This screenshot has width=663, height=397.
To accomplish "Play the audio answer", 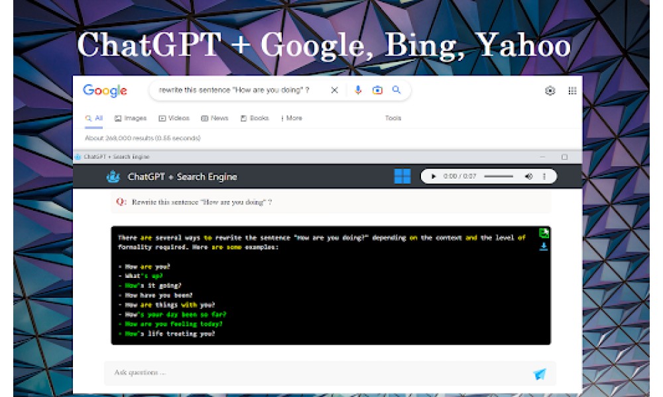I will point(433,177).
